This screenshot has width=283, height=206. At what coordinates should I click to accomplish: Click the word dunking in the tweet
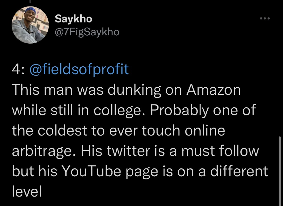[x=134, y=91]
